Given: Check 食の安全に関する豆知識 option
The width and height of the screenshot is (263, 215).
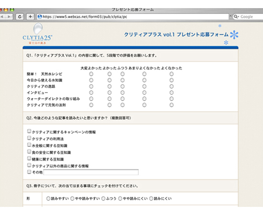Looking at the screenshot, I should click(29, 152).
